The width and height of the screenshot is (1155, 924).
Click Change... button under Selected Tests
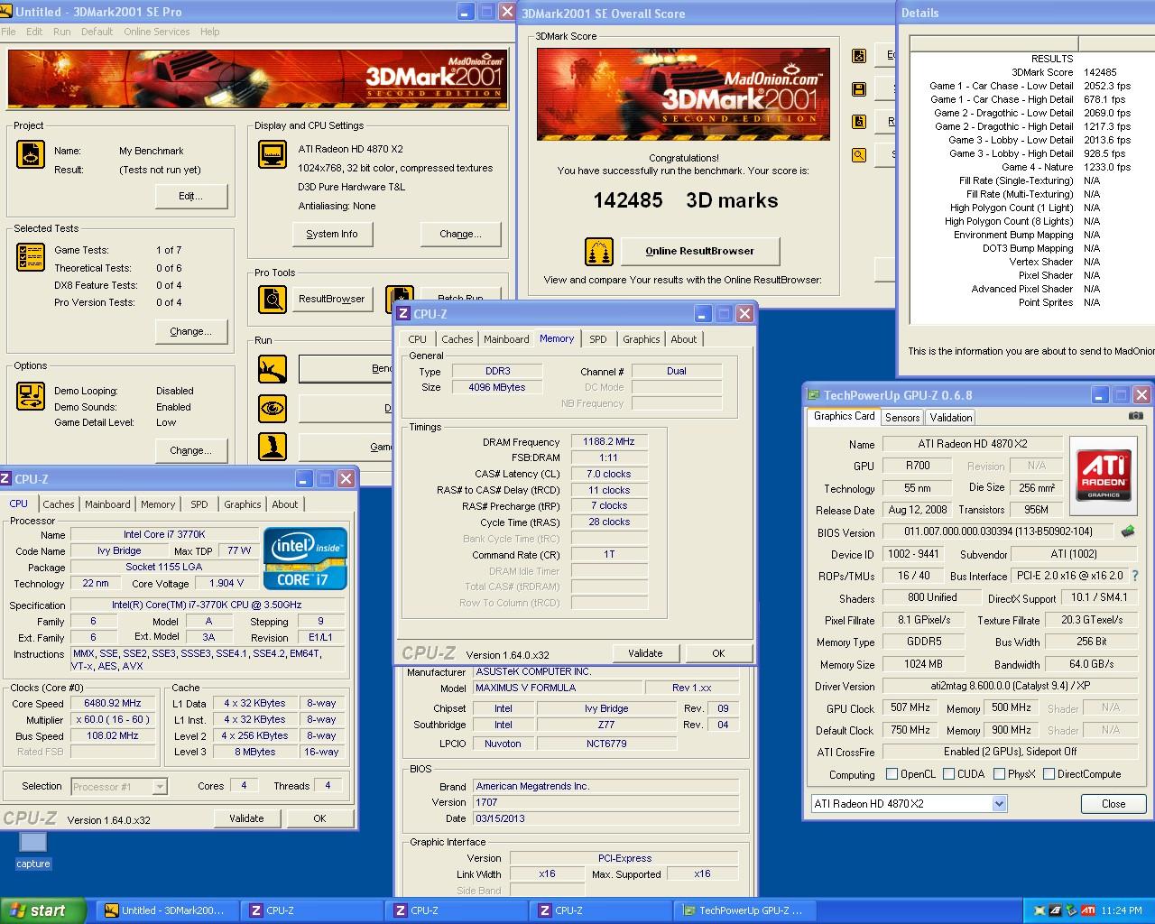pyautogui.click(x=190, y=331)
